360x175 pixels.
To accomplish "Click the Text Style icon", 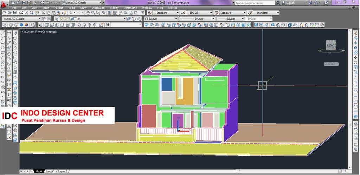I will [x=150, y=13].
